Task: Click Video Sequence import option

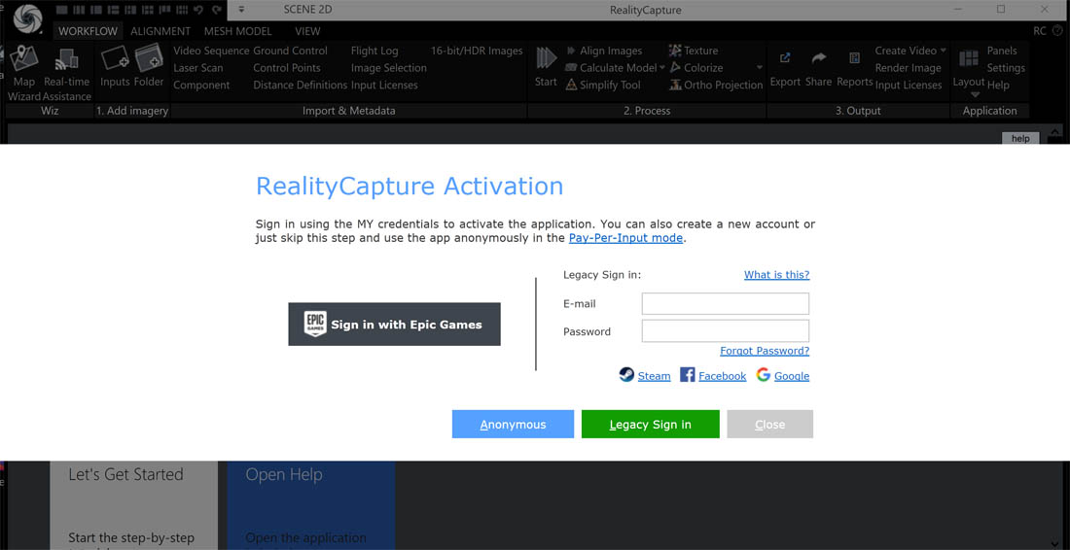Action: [x=211, y=51]
